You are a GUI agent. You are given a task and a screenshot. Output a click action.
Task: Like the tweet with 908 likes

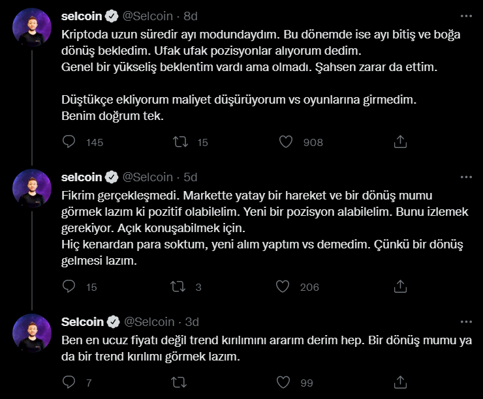[x=285, y=141]
